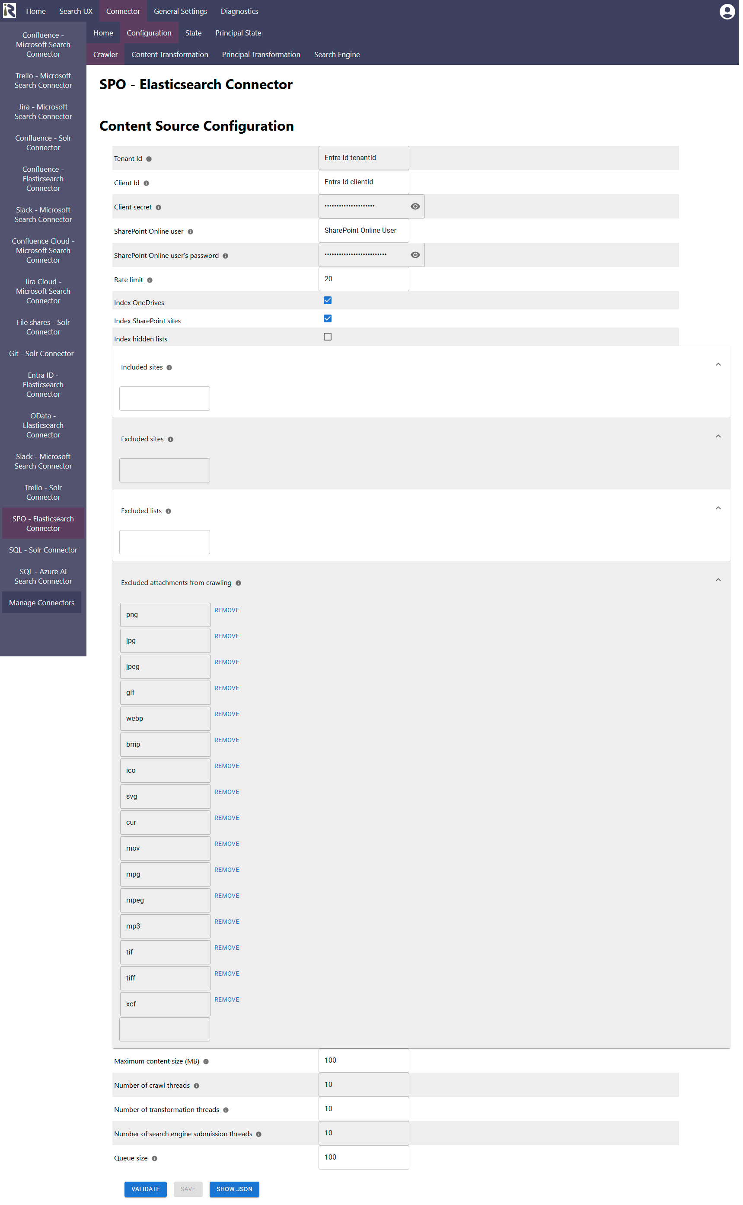Open Jira - Microsoft Search Connector in sidebar
Viewport: 743px width, 1205px height.
point(43,112)
